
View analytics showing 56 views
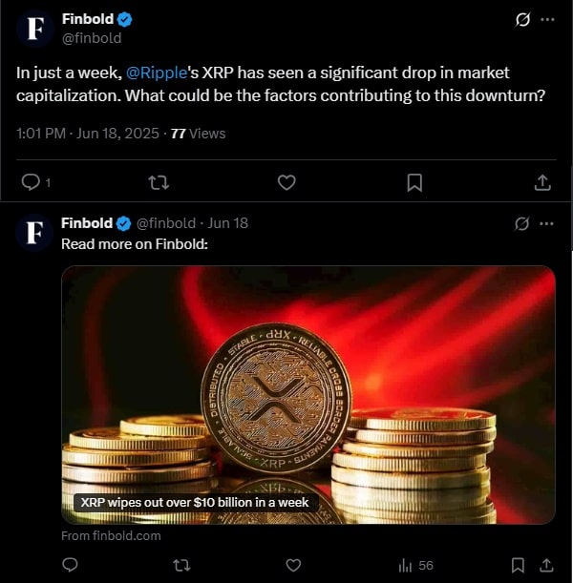tap(415, 565)
